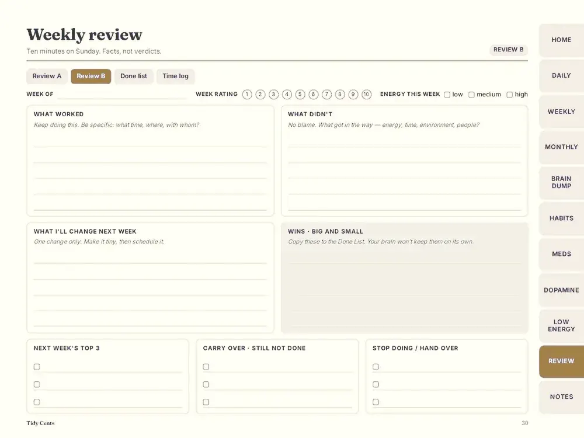Screen dimensions: 584x438
Task: Jump to the BRAIN DUMP sidebar tab
Action: [x=561, y=182]
